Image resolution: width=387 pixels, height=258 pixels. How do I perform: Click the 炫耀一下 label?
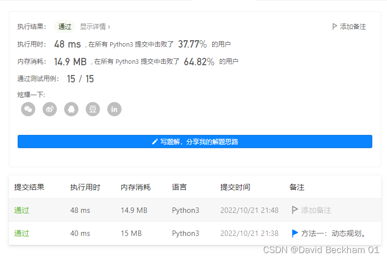tap(31, 95)
